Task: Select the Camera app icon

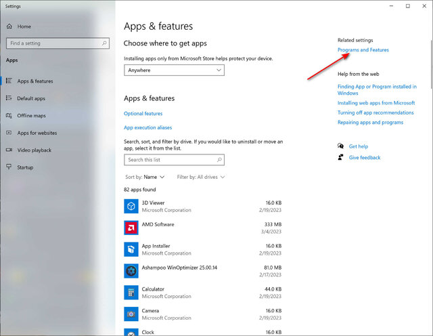Action: click(x=131, y=314)
